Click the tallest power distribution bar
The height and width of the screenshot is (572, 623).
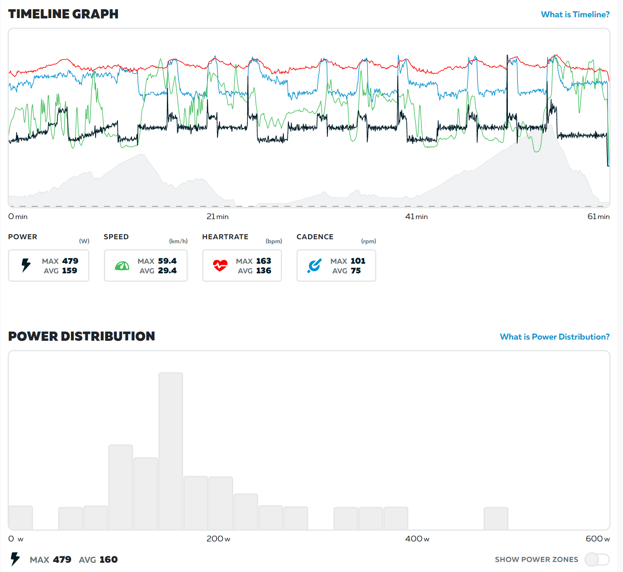pyautogui.click(x=170, y=451)
